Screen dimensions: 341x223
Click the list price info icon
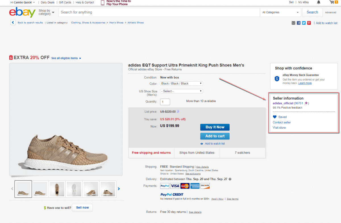pyautogui.click(x=178, y=112)
